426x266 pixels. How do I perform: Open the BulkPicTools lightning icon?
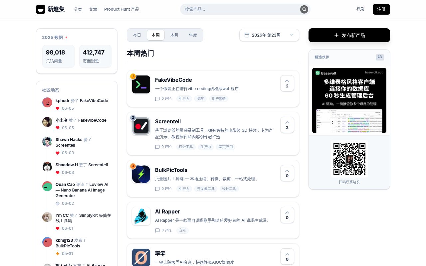tap(141, 174)
